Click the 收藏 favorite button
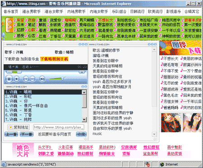203x168 pixels. coord(81,134)
